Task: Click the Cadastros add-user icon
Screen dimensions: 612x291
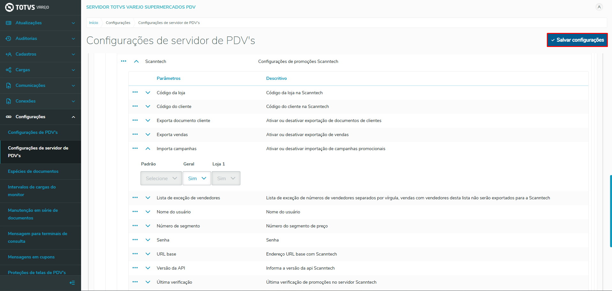Action: 9,54
